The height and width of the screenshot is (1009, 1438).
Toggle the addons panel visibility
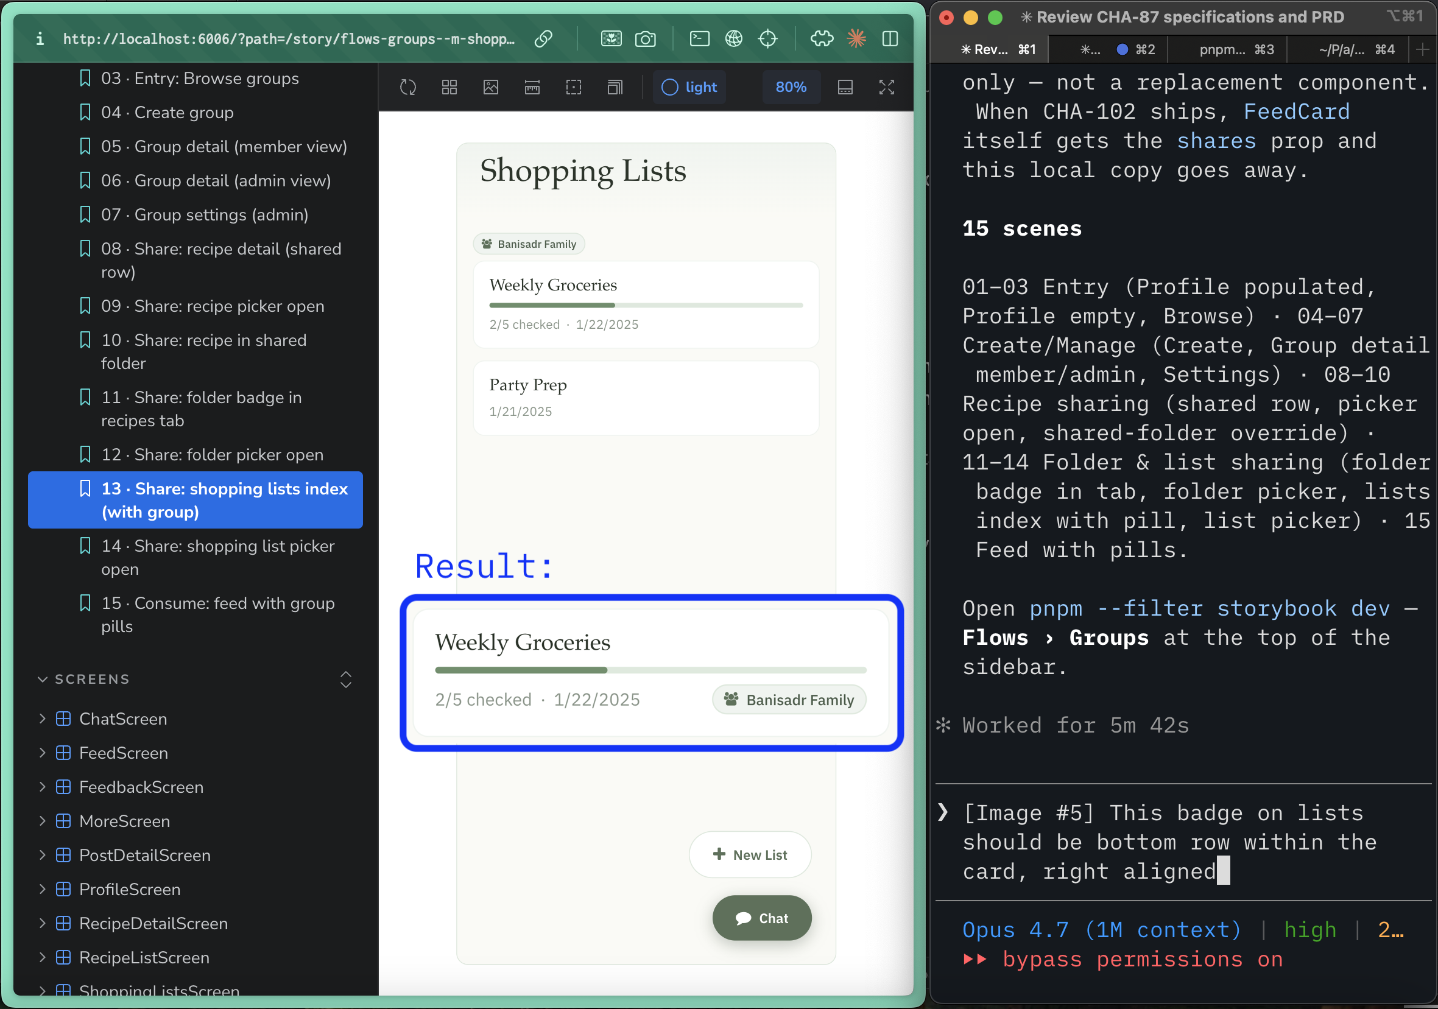[845, 88]
